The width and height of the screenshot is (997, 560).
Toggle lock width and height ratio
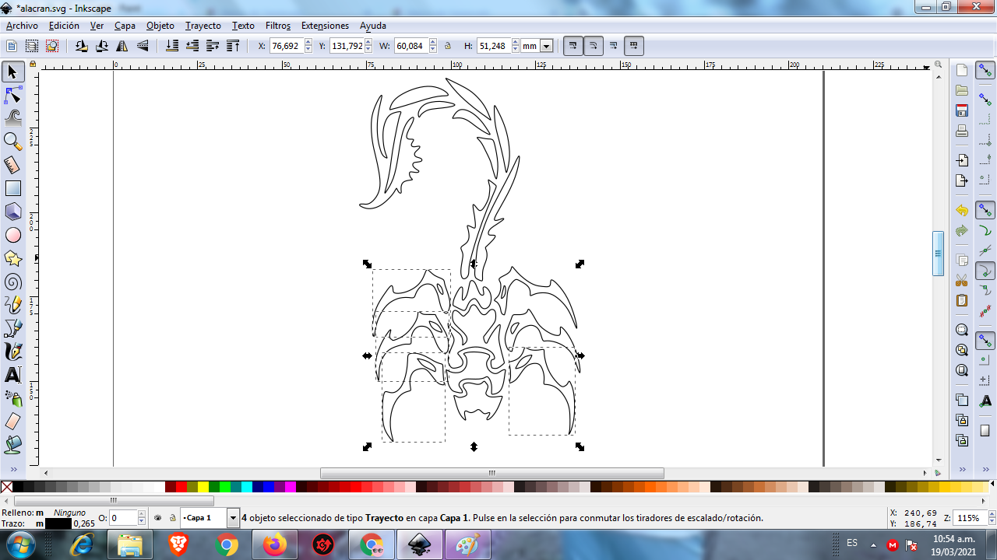(x=448, y=46)
